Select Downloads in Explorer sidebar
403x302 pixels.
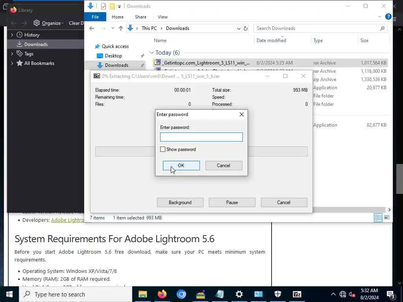click(116, 65)
